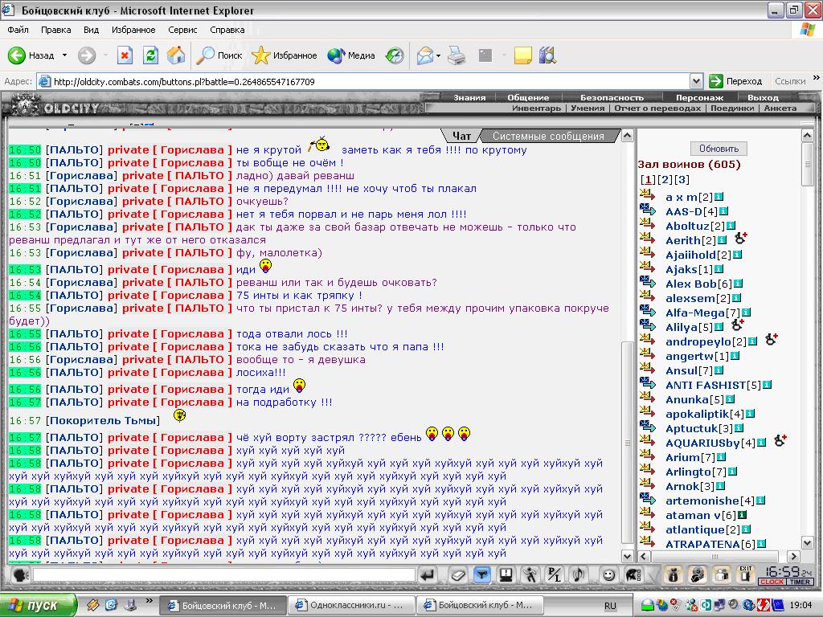Toggle the chat filter funnel button

coord(482,575)
